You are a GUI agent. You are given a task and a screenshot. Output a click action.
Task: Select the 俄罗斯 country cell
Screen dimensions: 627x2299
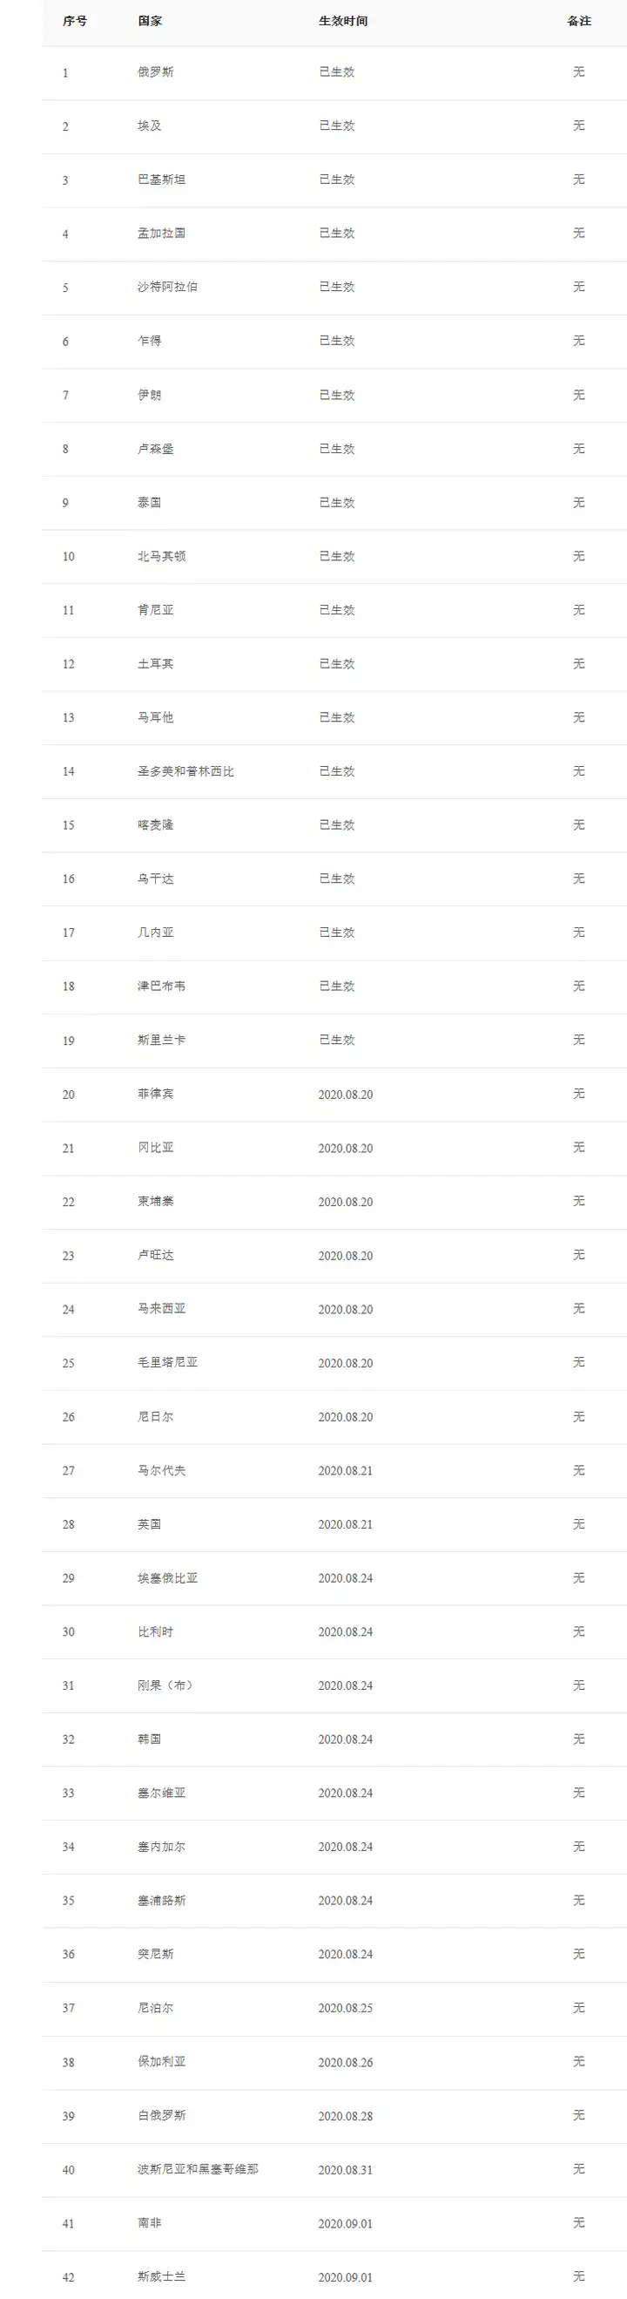coord(155,72)
